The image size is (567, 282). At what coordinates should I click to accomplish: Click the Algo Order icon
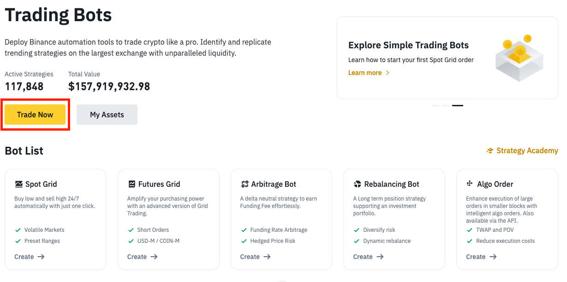click(x=470, y=184)
